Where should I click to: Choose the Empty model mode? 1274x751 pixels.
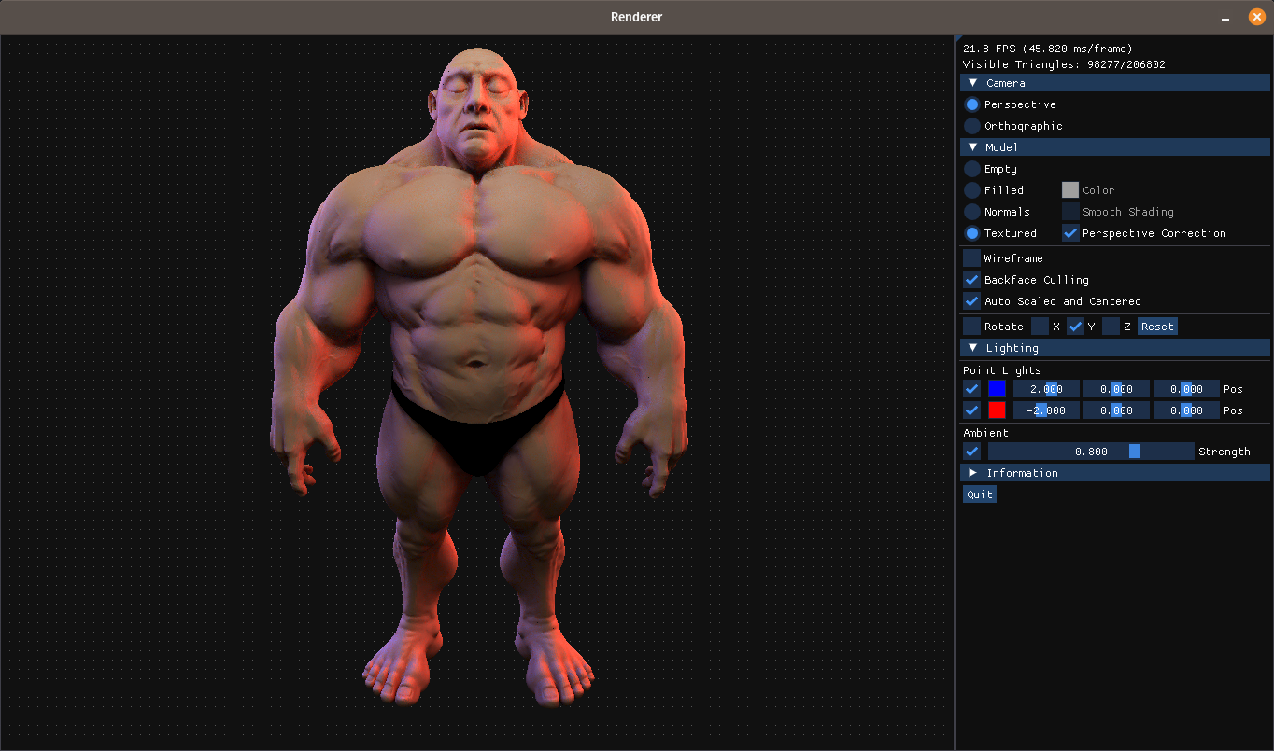pyautogui.click(x=972, y=169)
